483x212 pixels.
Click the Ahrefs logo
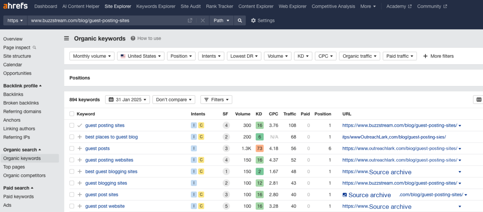[16, 6]
